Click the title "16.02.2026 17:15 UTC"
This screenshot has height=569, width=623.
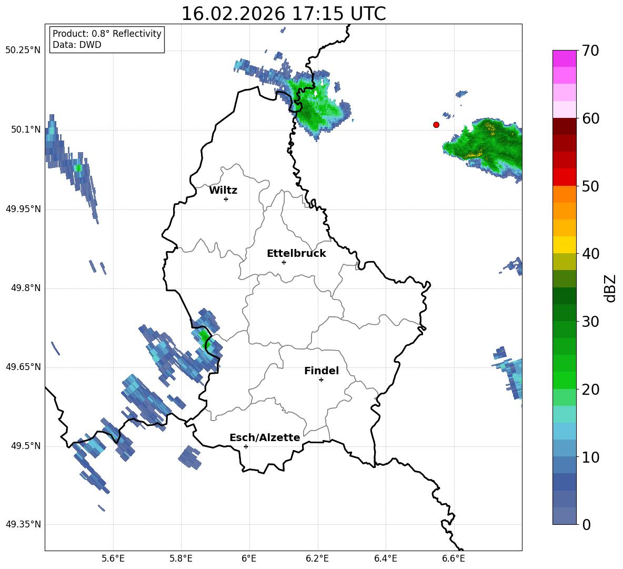[283, 14]
